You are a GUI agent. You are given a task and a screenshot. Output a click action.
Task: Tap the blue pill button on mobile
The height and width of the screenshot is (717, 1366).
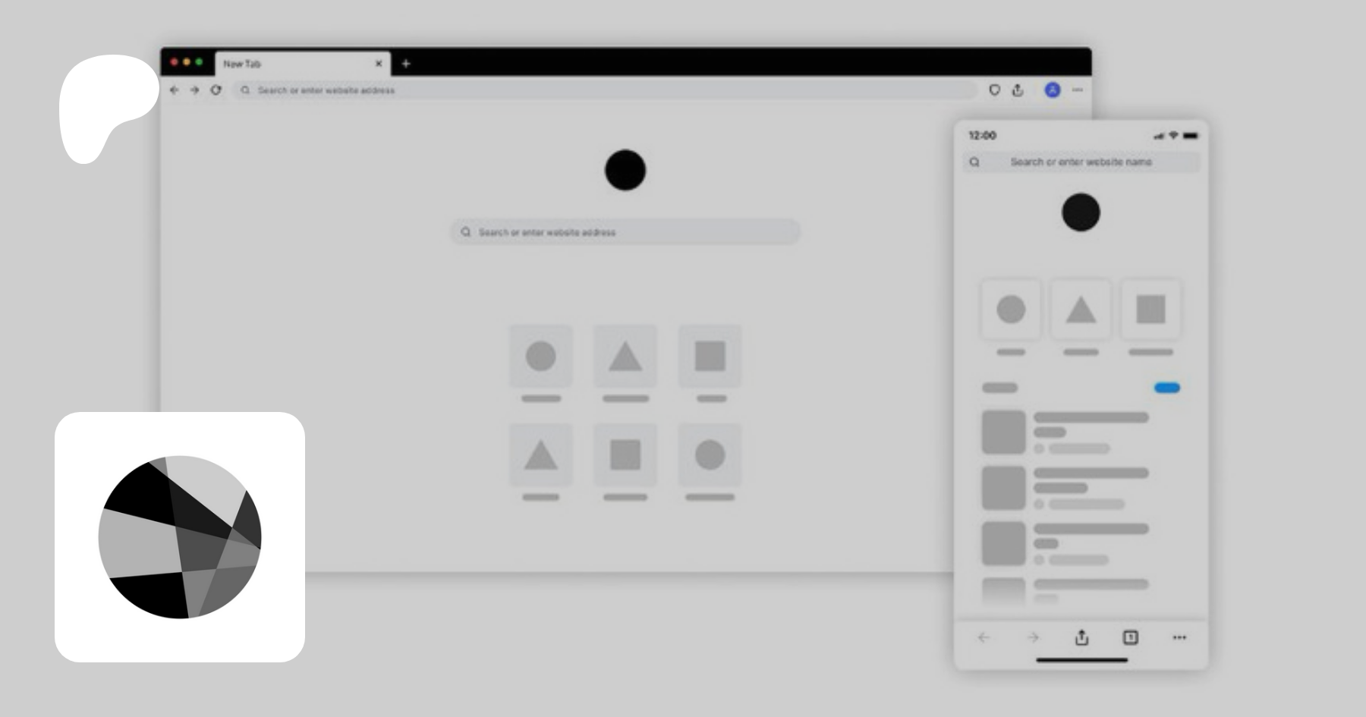click(1166, 388)
